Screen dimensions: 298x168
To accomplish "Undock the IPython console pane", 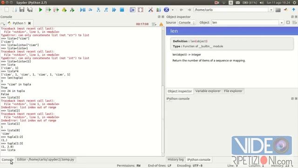I will click(x=292, y=98).
